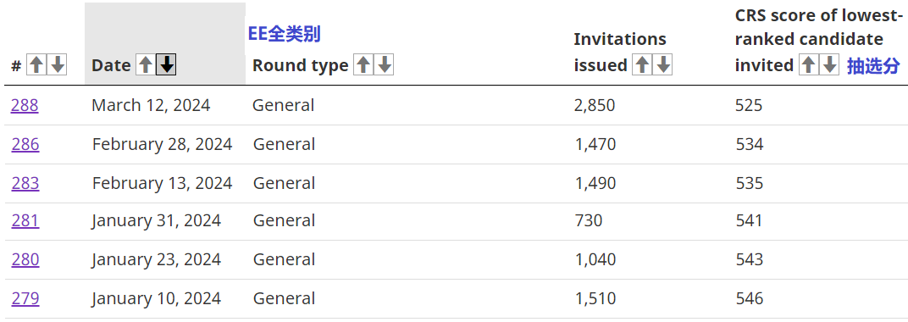Sort Date column ascending
The width and height of the screenshot is (908, 322).
[x=145, y=65]
